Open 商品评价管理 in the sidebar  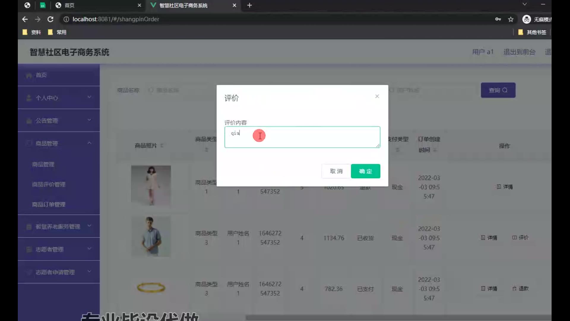point(49,184)
